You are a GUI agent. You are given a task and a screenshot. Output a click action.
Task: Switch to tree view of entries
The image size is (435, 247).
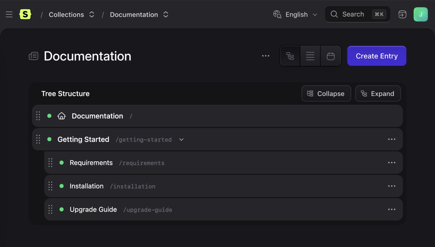click(x=290, y=56)
